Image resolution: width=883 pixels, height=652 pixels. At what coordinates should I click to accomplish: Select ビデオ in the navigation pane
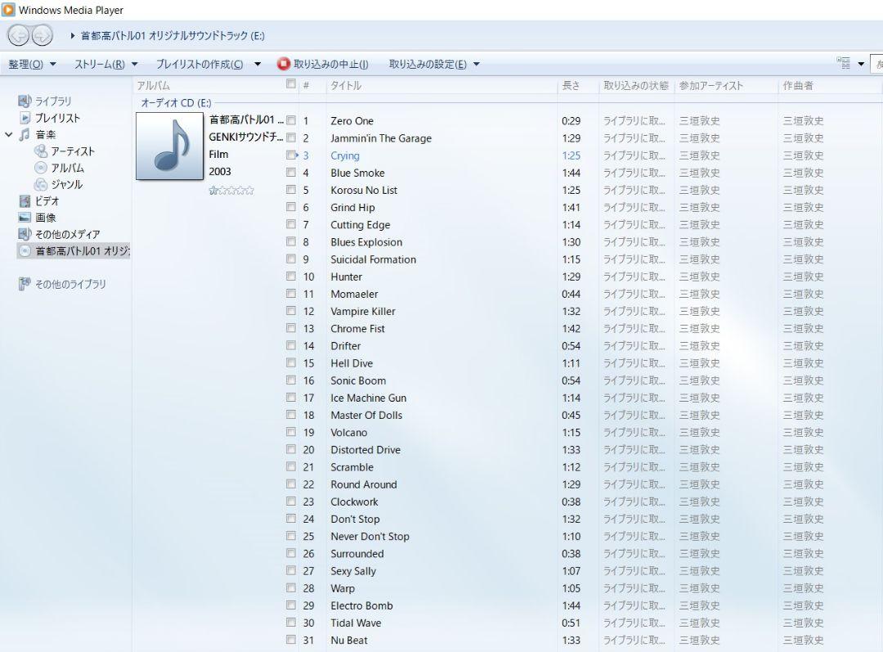(47, 201)
